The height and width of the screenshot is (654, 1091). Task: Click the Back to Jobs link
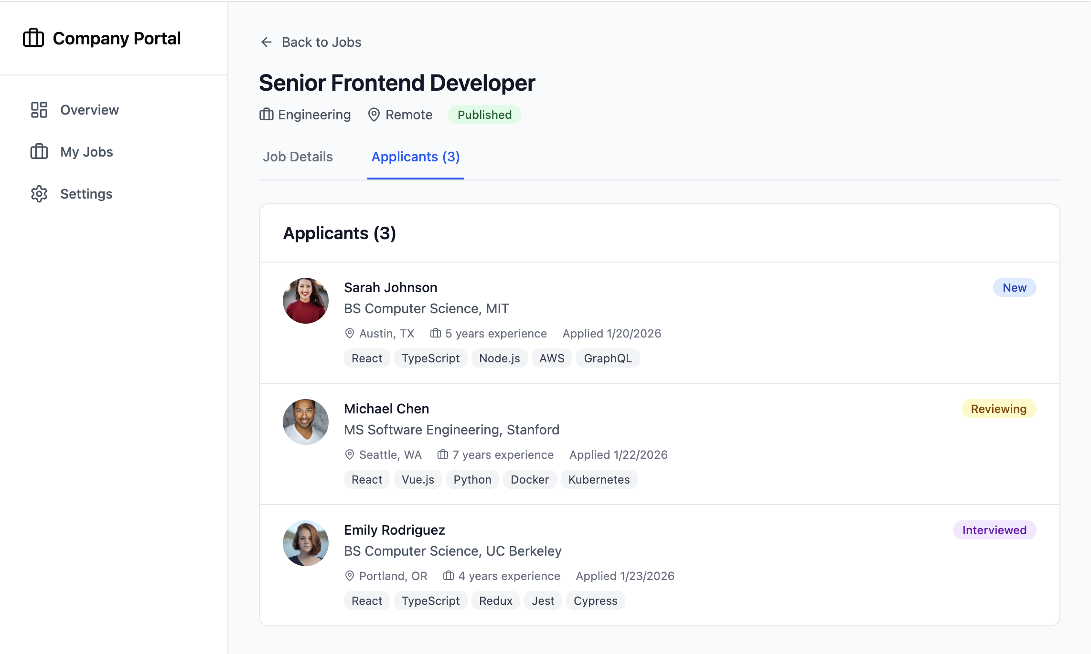pos(321,42)
